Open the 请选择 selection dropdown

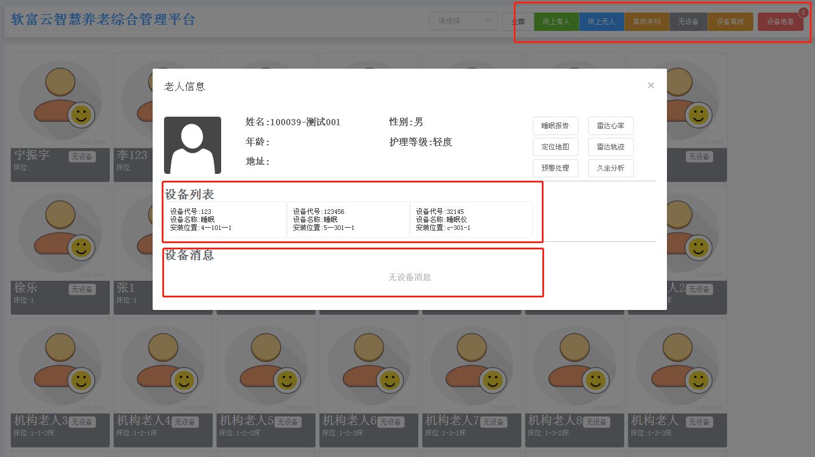tap(463, 21)
